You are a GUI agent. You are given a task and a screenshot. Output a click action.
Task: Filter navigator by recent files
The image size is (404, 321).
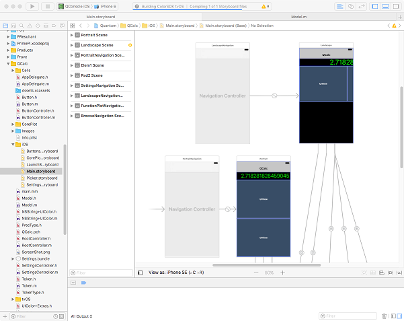[x=55, y=316]
